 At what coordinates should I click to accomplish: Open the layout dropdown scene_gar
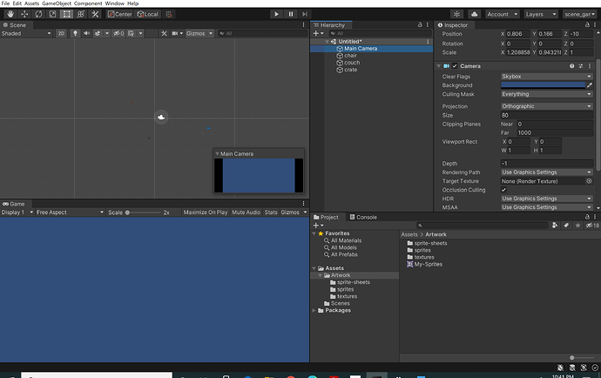[x=579, y=14]
